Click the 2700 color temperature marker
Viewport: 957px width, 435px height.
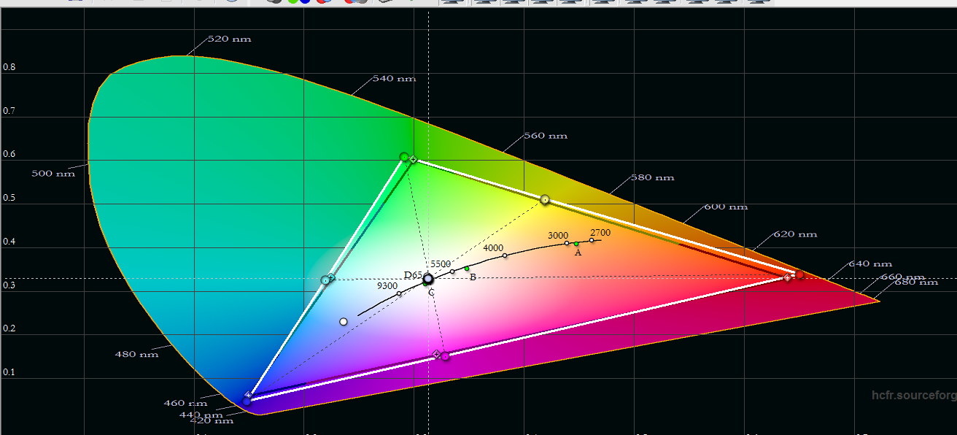pyautogui.click(x=592, y=240)
